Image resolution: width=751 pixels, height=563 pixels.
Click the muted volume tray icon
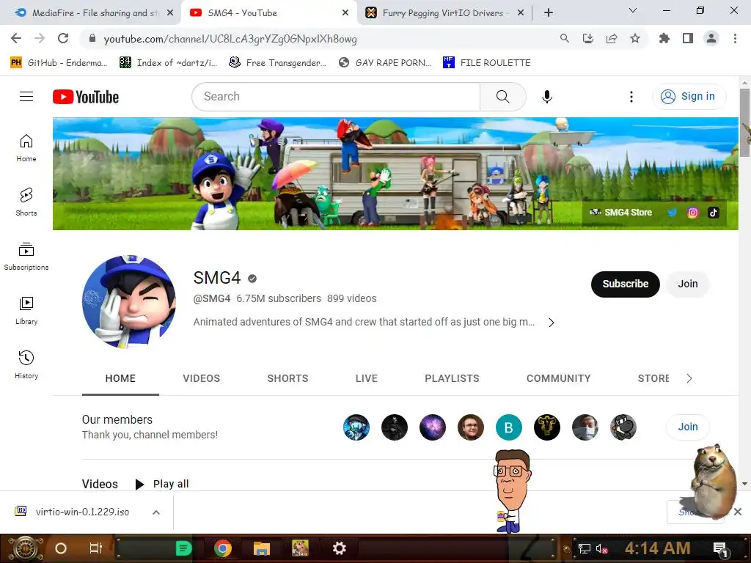601,548
